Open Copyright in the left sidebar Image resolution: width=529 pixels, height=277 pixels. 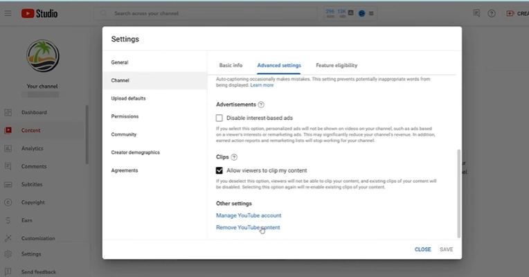[x=33, y=202]
